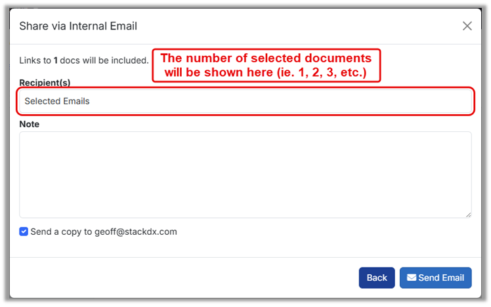Close the Share via Internal Email dialog
491x307 pixels.
(x=467, y=26)
